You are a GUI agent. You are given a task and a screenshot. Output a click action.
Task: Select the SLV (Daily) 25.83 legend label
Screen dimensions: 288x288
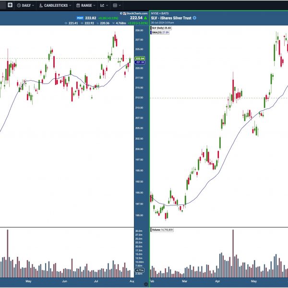tap(161, 28)
